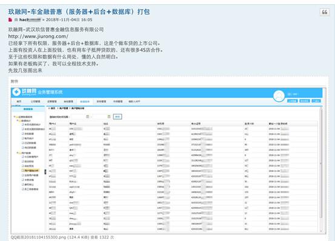Collapse the third folder node in the sidebar tree
This screenshot has width=335, height=241.
pos(18,153)
